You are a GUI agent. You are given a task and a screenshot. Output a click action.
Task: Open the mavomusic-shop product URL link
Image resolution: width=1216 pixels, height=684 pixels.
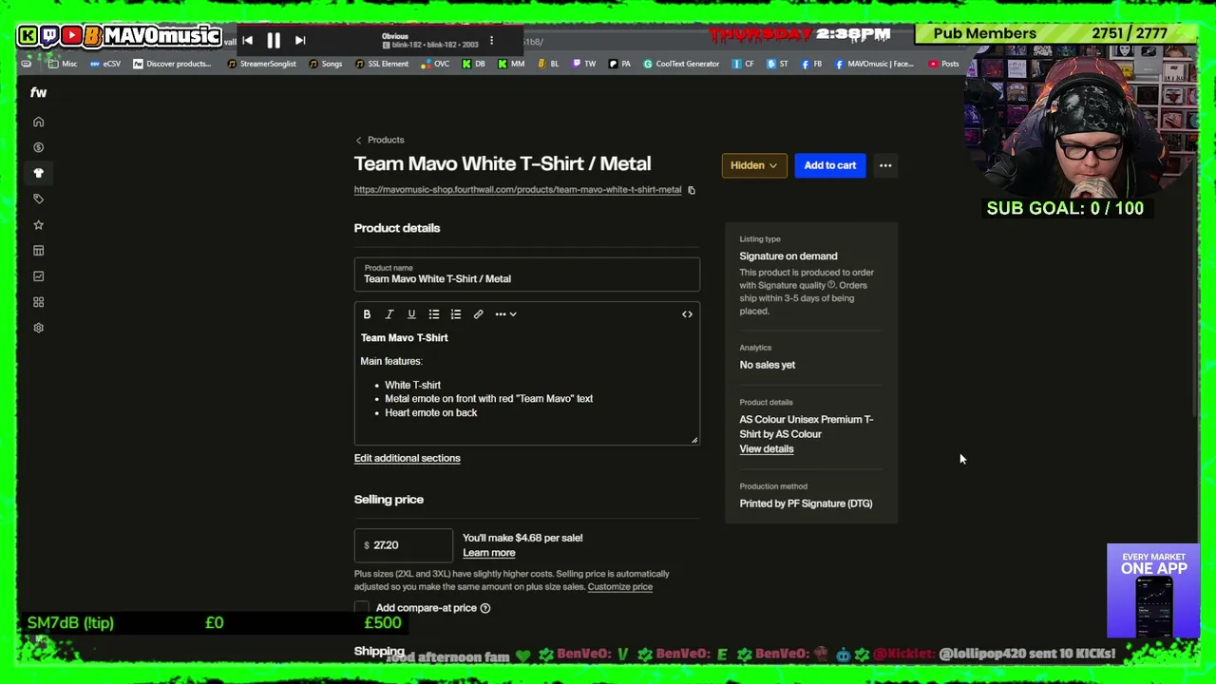[518, 190]
